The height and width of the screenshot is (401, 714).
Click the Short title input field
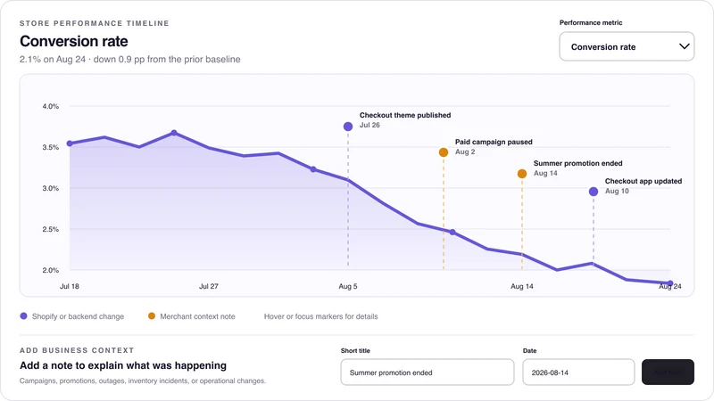pos(428,372)
